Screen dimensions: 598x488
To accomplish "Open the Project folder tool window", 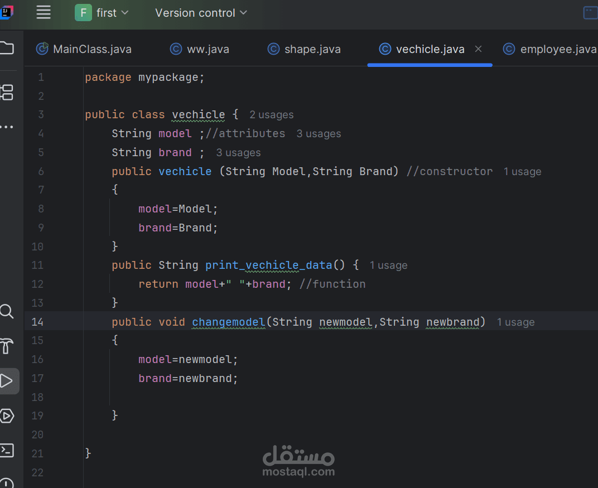I will point(7,48).
